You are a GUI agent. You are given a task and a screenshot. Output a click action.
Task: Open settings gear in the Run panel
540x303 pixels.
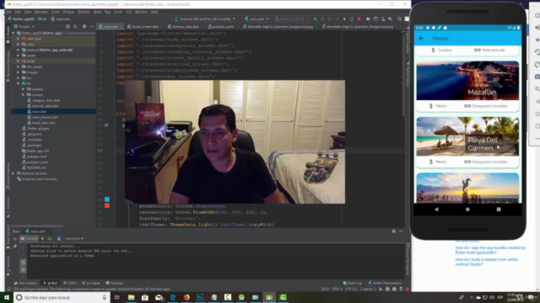pyautogui.click(x=394, y=231)
